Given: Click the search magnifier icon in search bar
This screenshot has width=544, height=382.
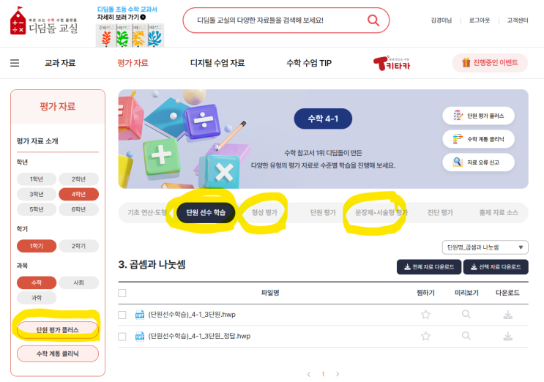Looking at the screenshot, I should pos(373,20).
